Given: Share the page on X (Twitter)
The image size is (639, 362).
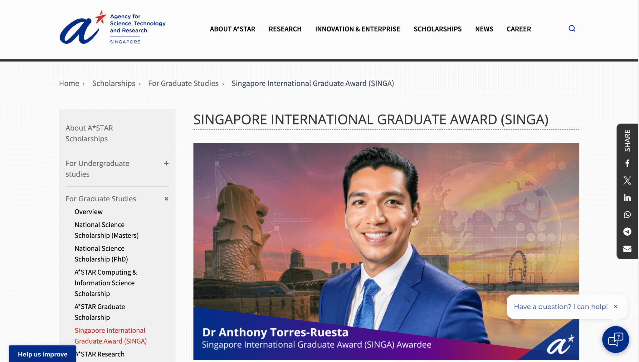Looking at the screenshot, I should point(627,180).
